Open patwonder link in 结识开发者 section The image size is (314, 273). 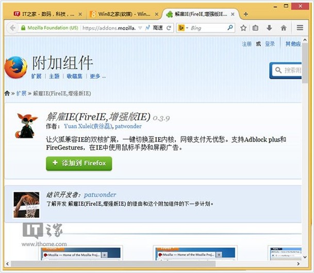pos(100,194)
